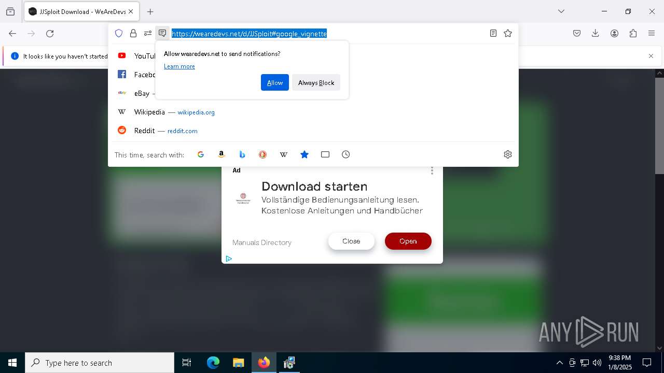Open the Firefox application menu
This screenshot has height=373, width=664.
point(652,33)
